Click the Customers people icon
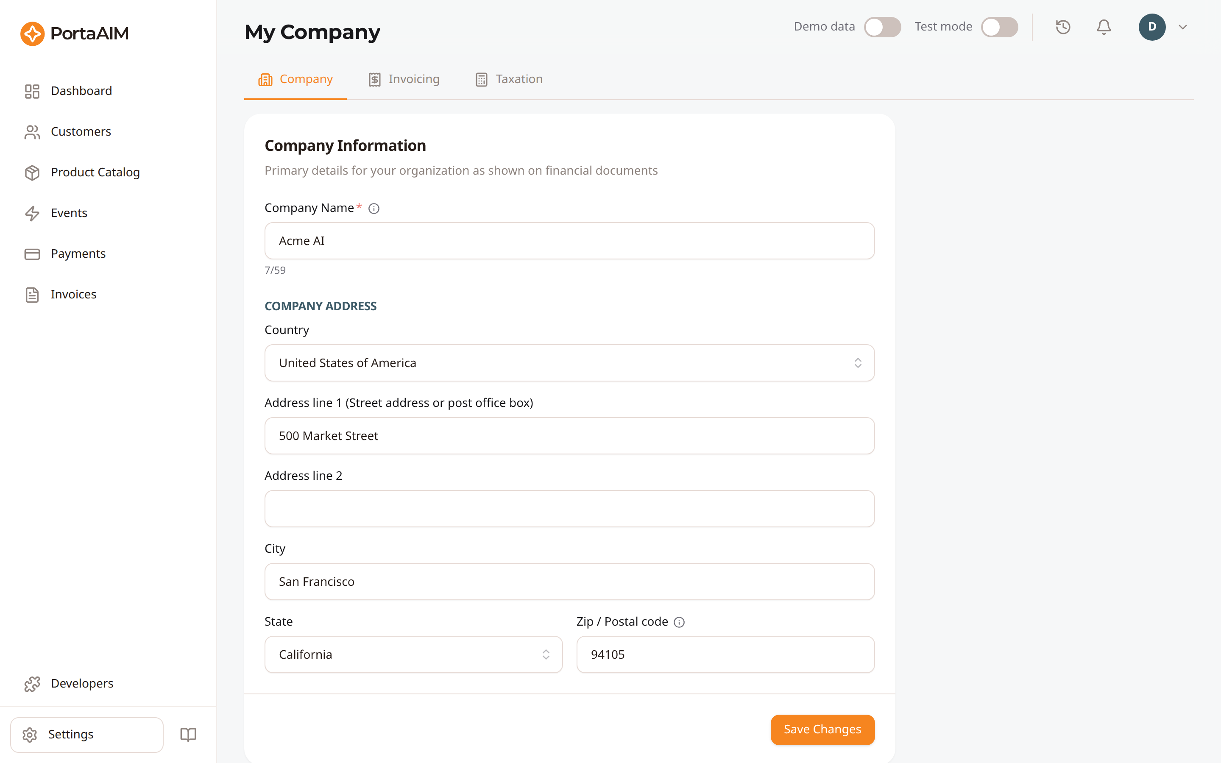 point(32,132)
